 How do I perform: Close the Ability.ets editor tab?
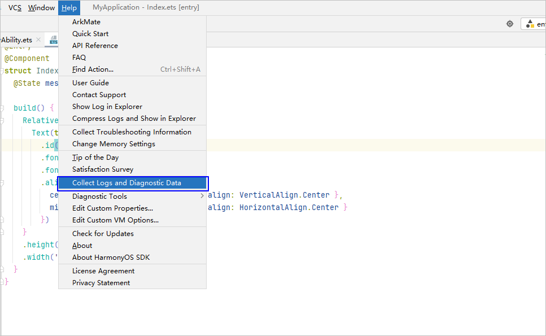pos(38,40)
